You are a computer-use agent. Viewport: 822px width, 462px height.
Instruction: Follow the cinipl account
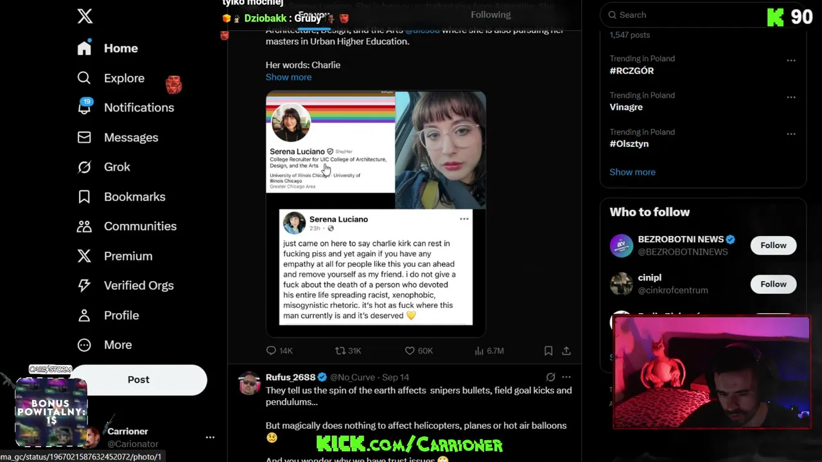click(x=773, y=284)
